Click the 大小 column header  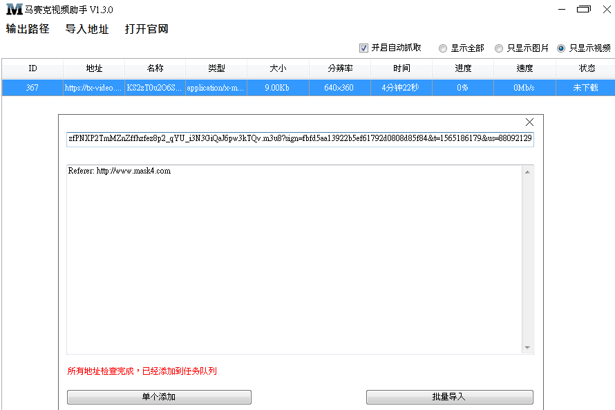[x=278, y=68]
